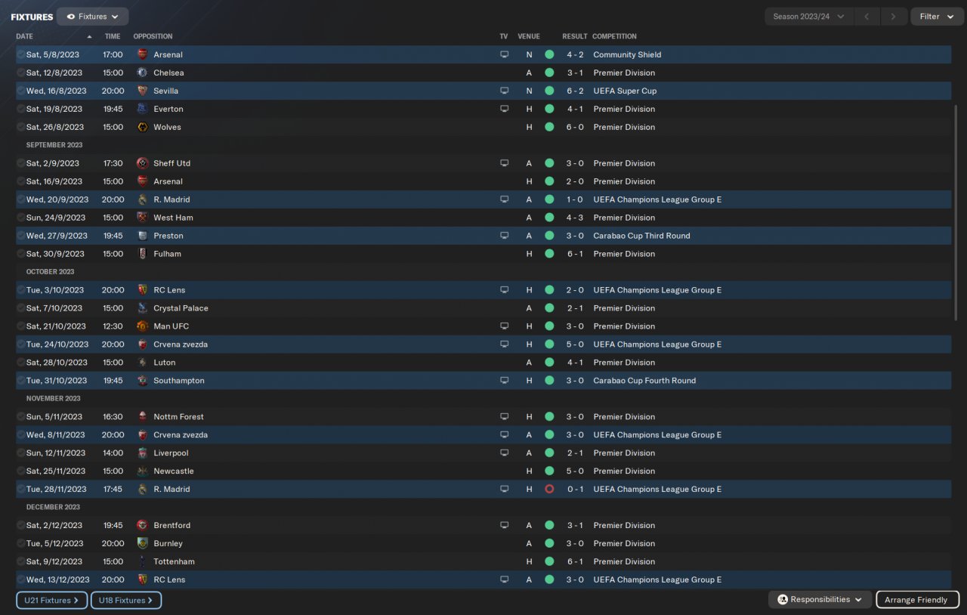Viewport: 967px width, 615px height.
Task: Sort fixtures by the Date column header
Action: [x=25, y=36]
